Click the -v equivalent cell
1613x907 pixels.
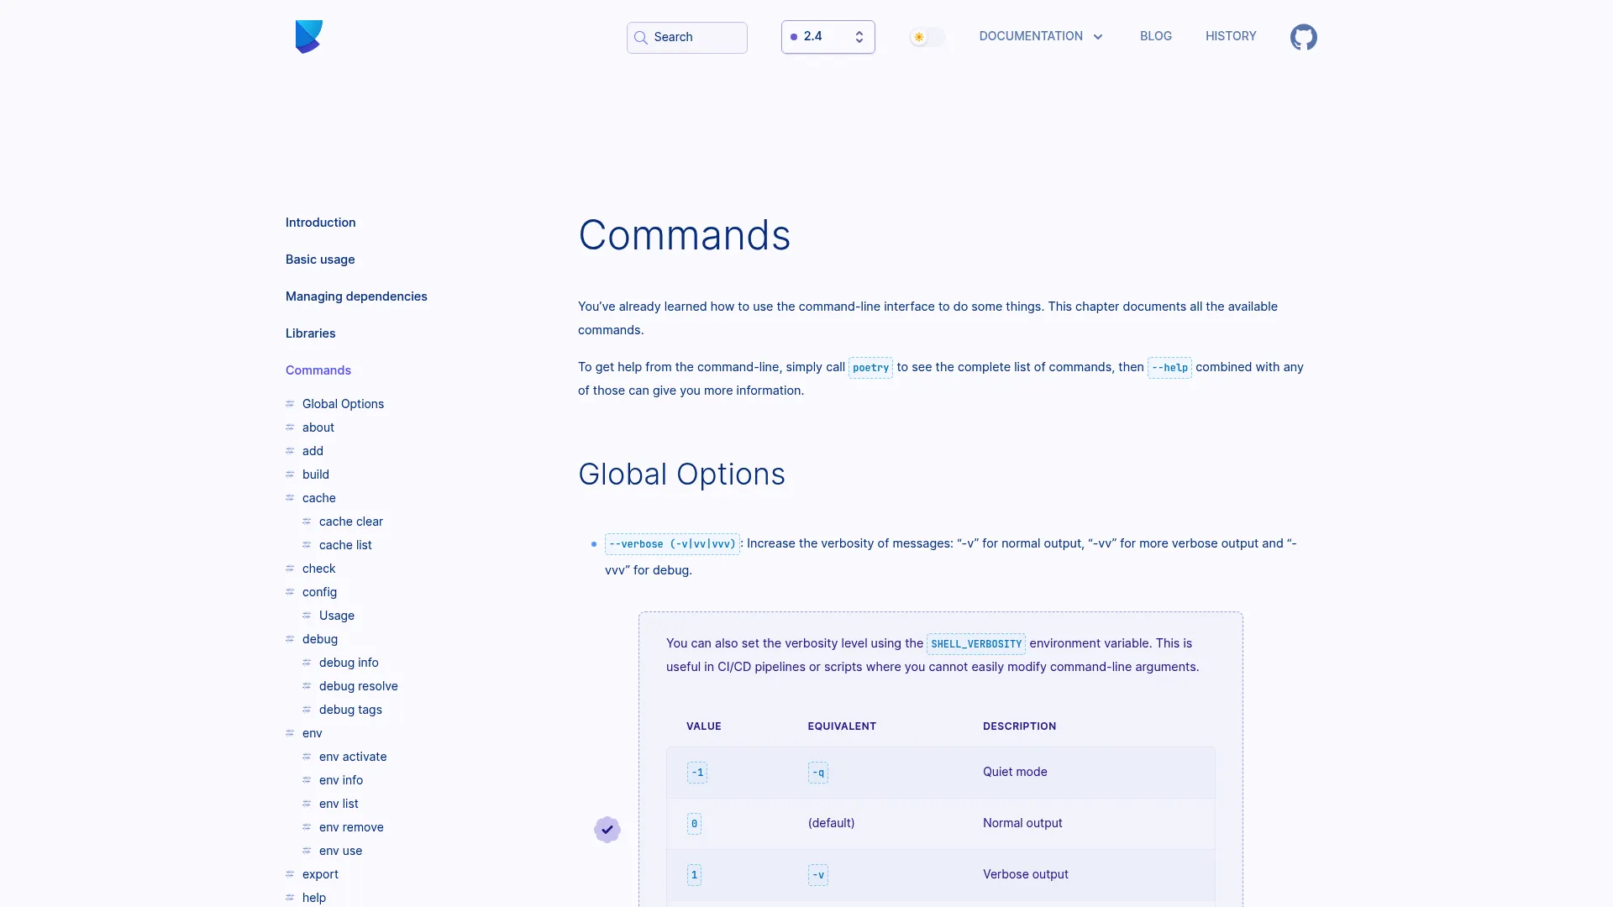click(818, 875)
